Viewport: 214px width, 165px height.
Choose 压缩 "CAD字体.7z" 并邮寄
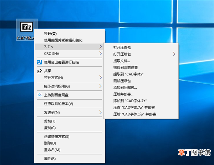pyautogui.click(x=141, y=107)
